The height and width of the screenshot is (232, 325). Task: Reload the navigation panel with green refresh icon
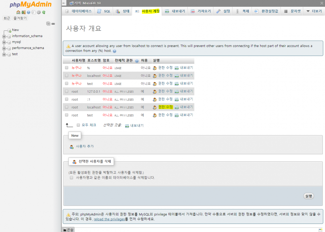(x=44, y=12)
